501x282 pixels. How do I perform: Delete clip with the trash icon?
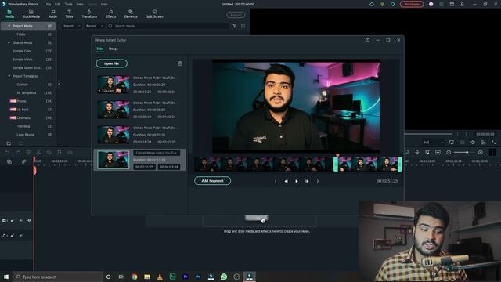[180, 63]
